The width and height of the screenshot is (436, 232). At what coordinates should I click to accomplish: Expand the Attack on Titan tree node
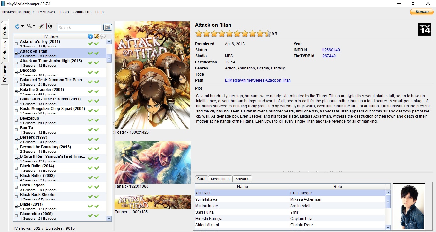click(x=16, y=54)
